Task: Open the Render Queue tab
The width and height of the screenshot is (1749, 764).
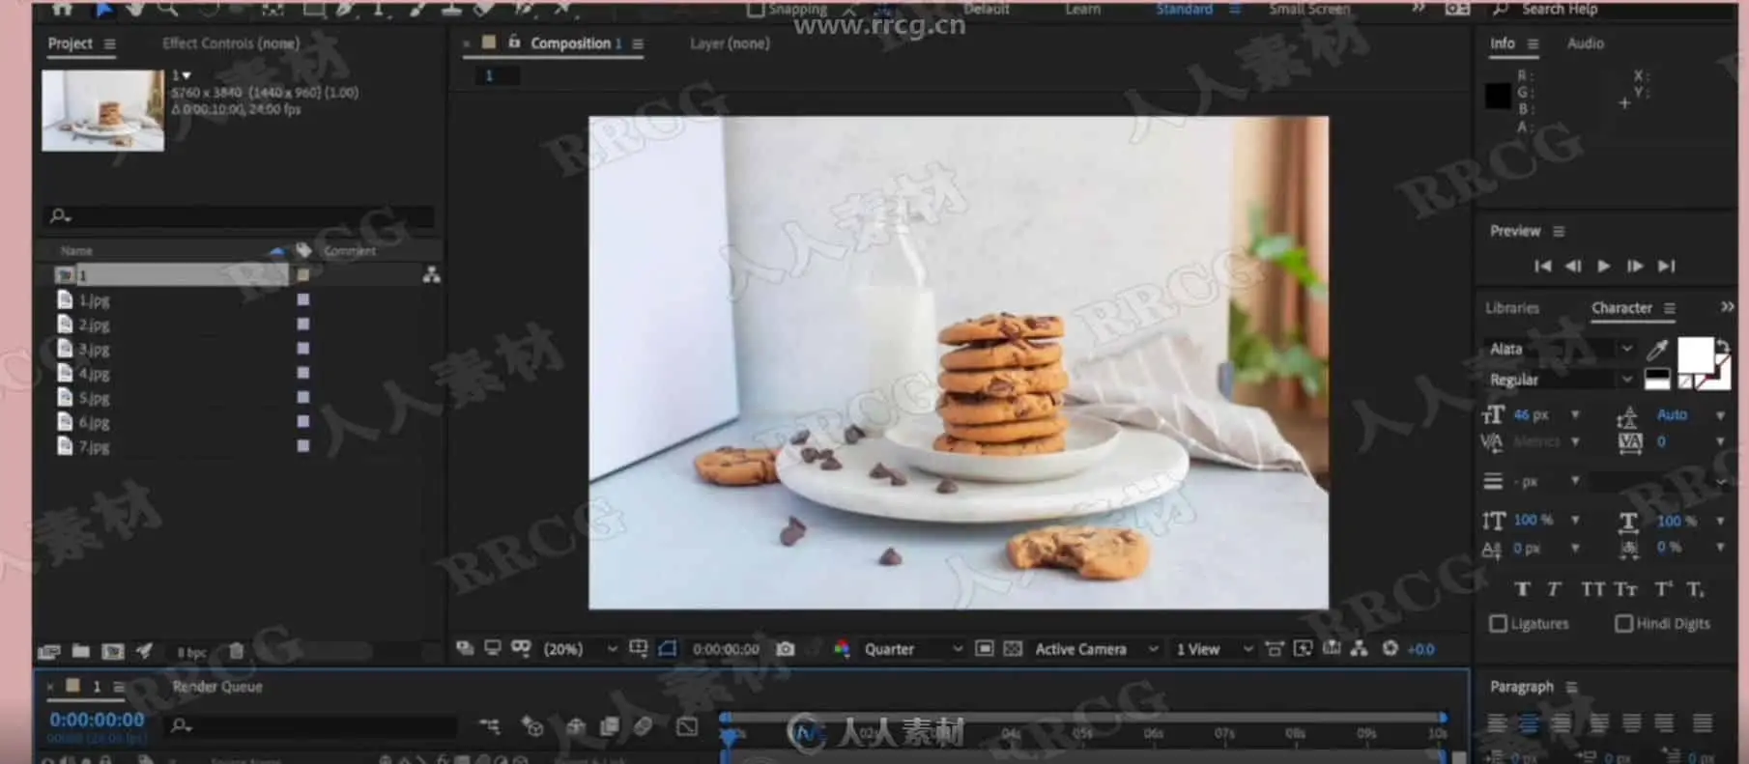Action: point(217,687)
